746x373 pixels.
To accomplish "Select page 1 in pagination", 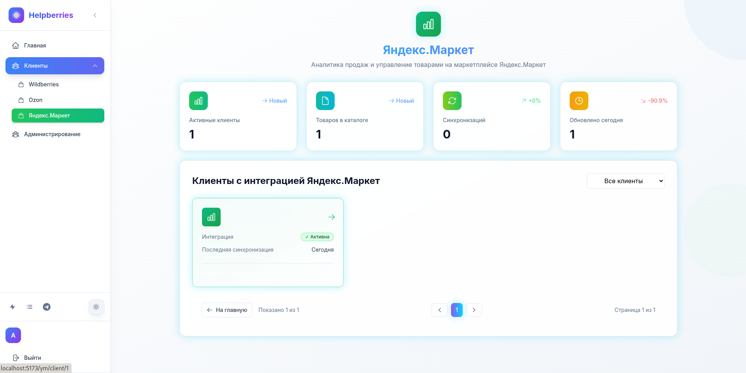I will pyautogui.click(x=457, y=310).
